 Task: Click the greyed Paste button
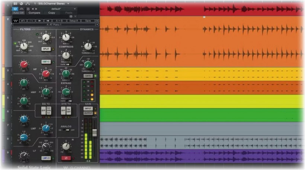69,13
